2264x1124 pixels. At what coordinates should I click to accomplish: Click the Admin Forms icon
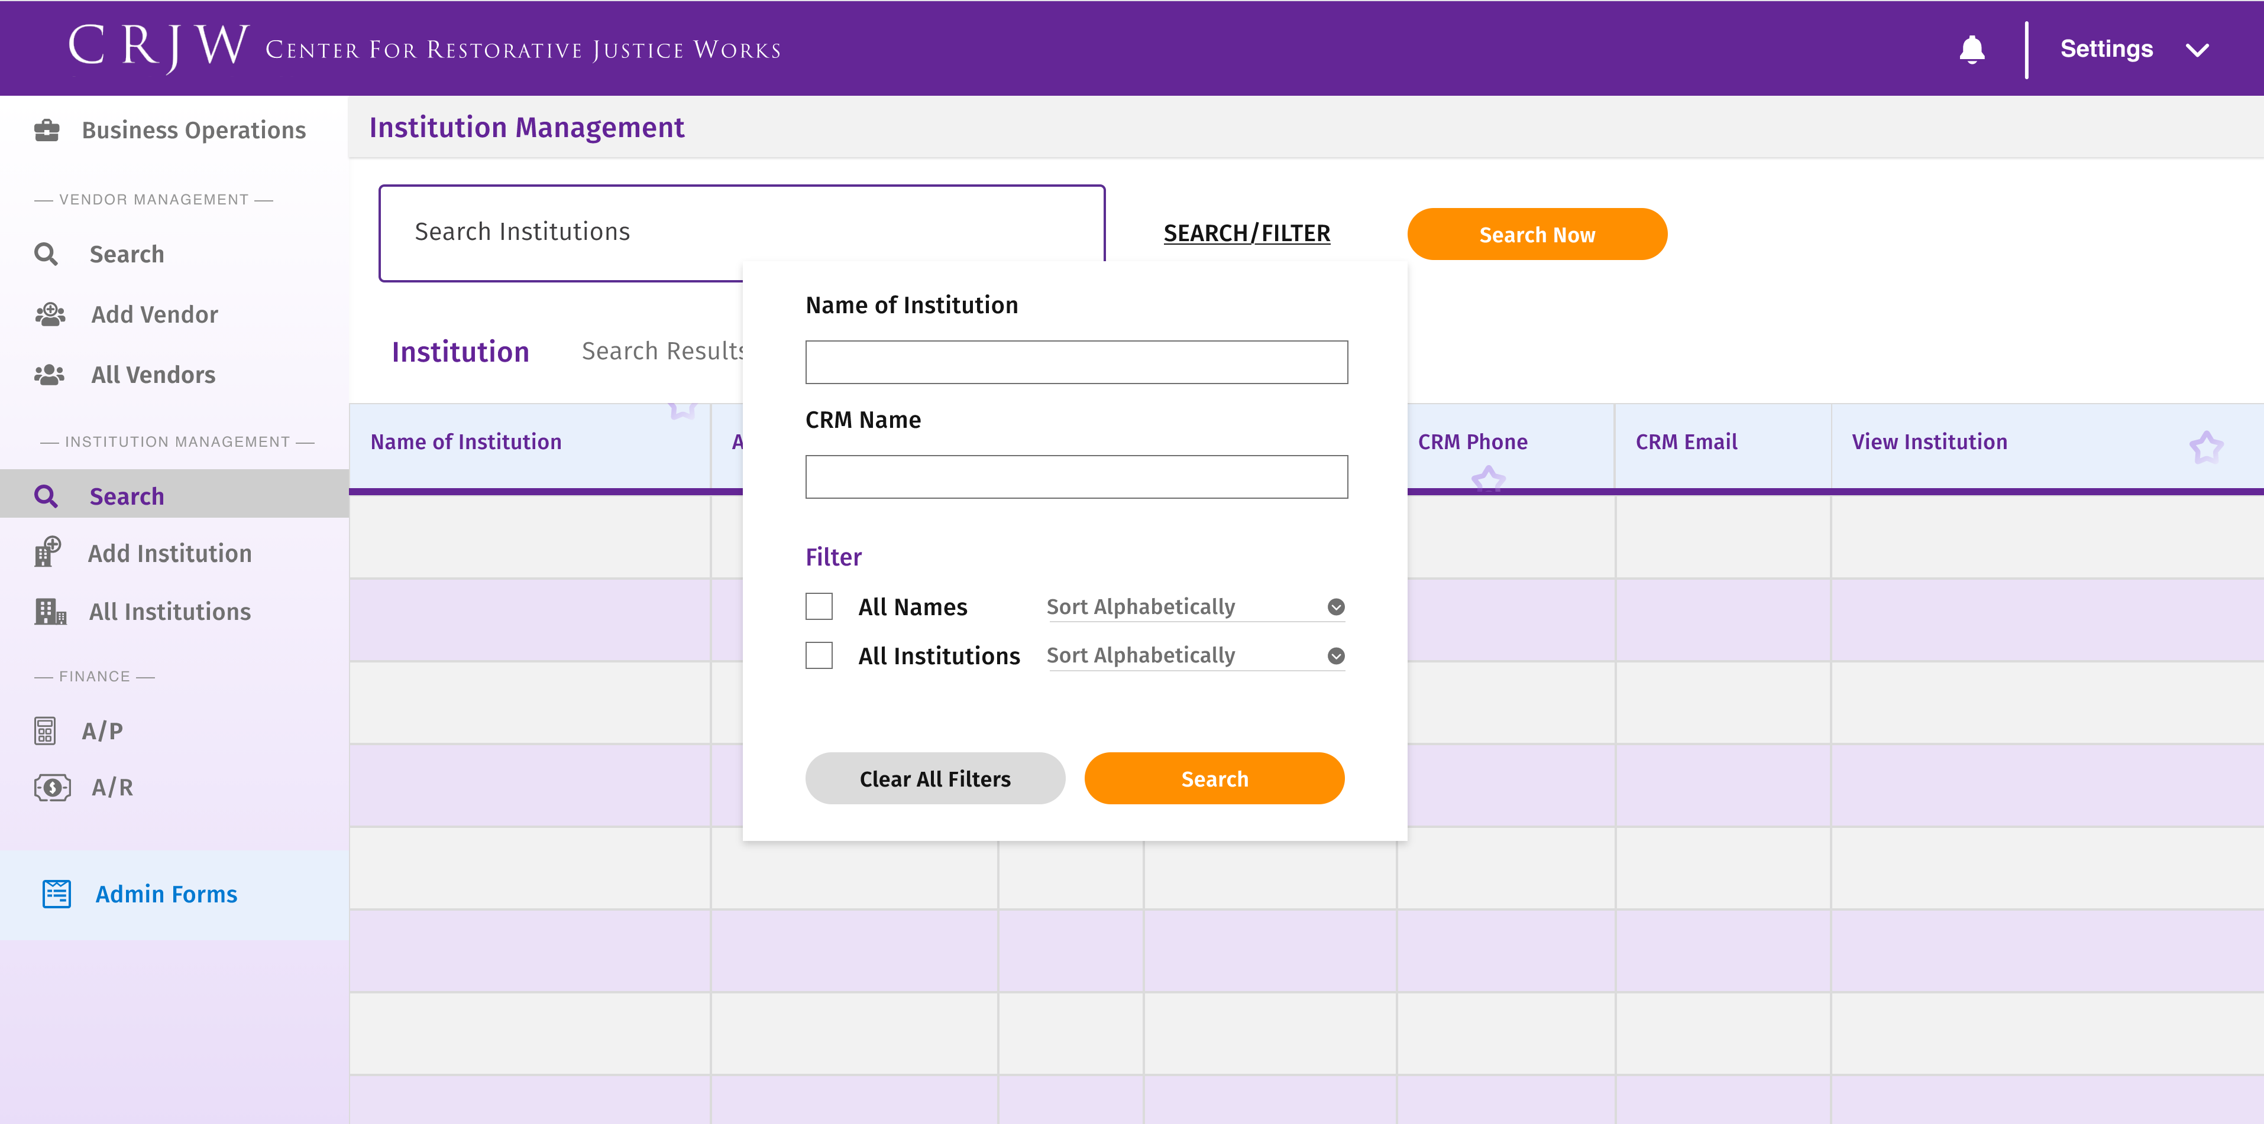(x=57, y=894)
